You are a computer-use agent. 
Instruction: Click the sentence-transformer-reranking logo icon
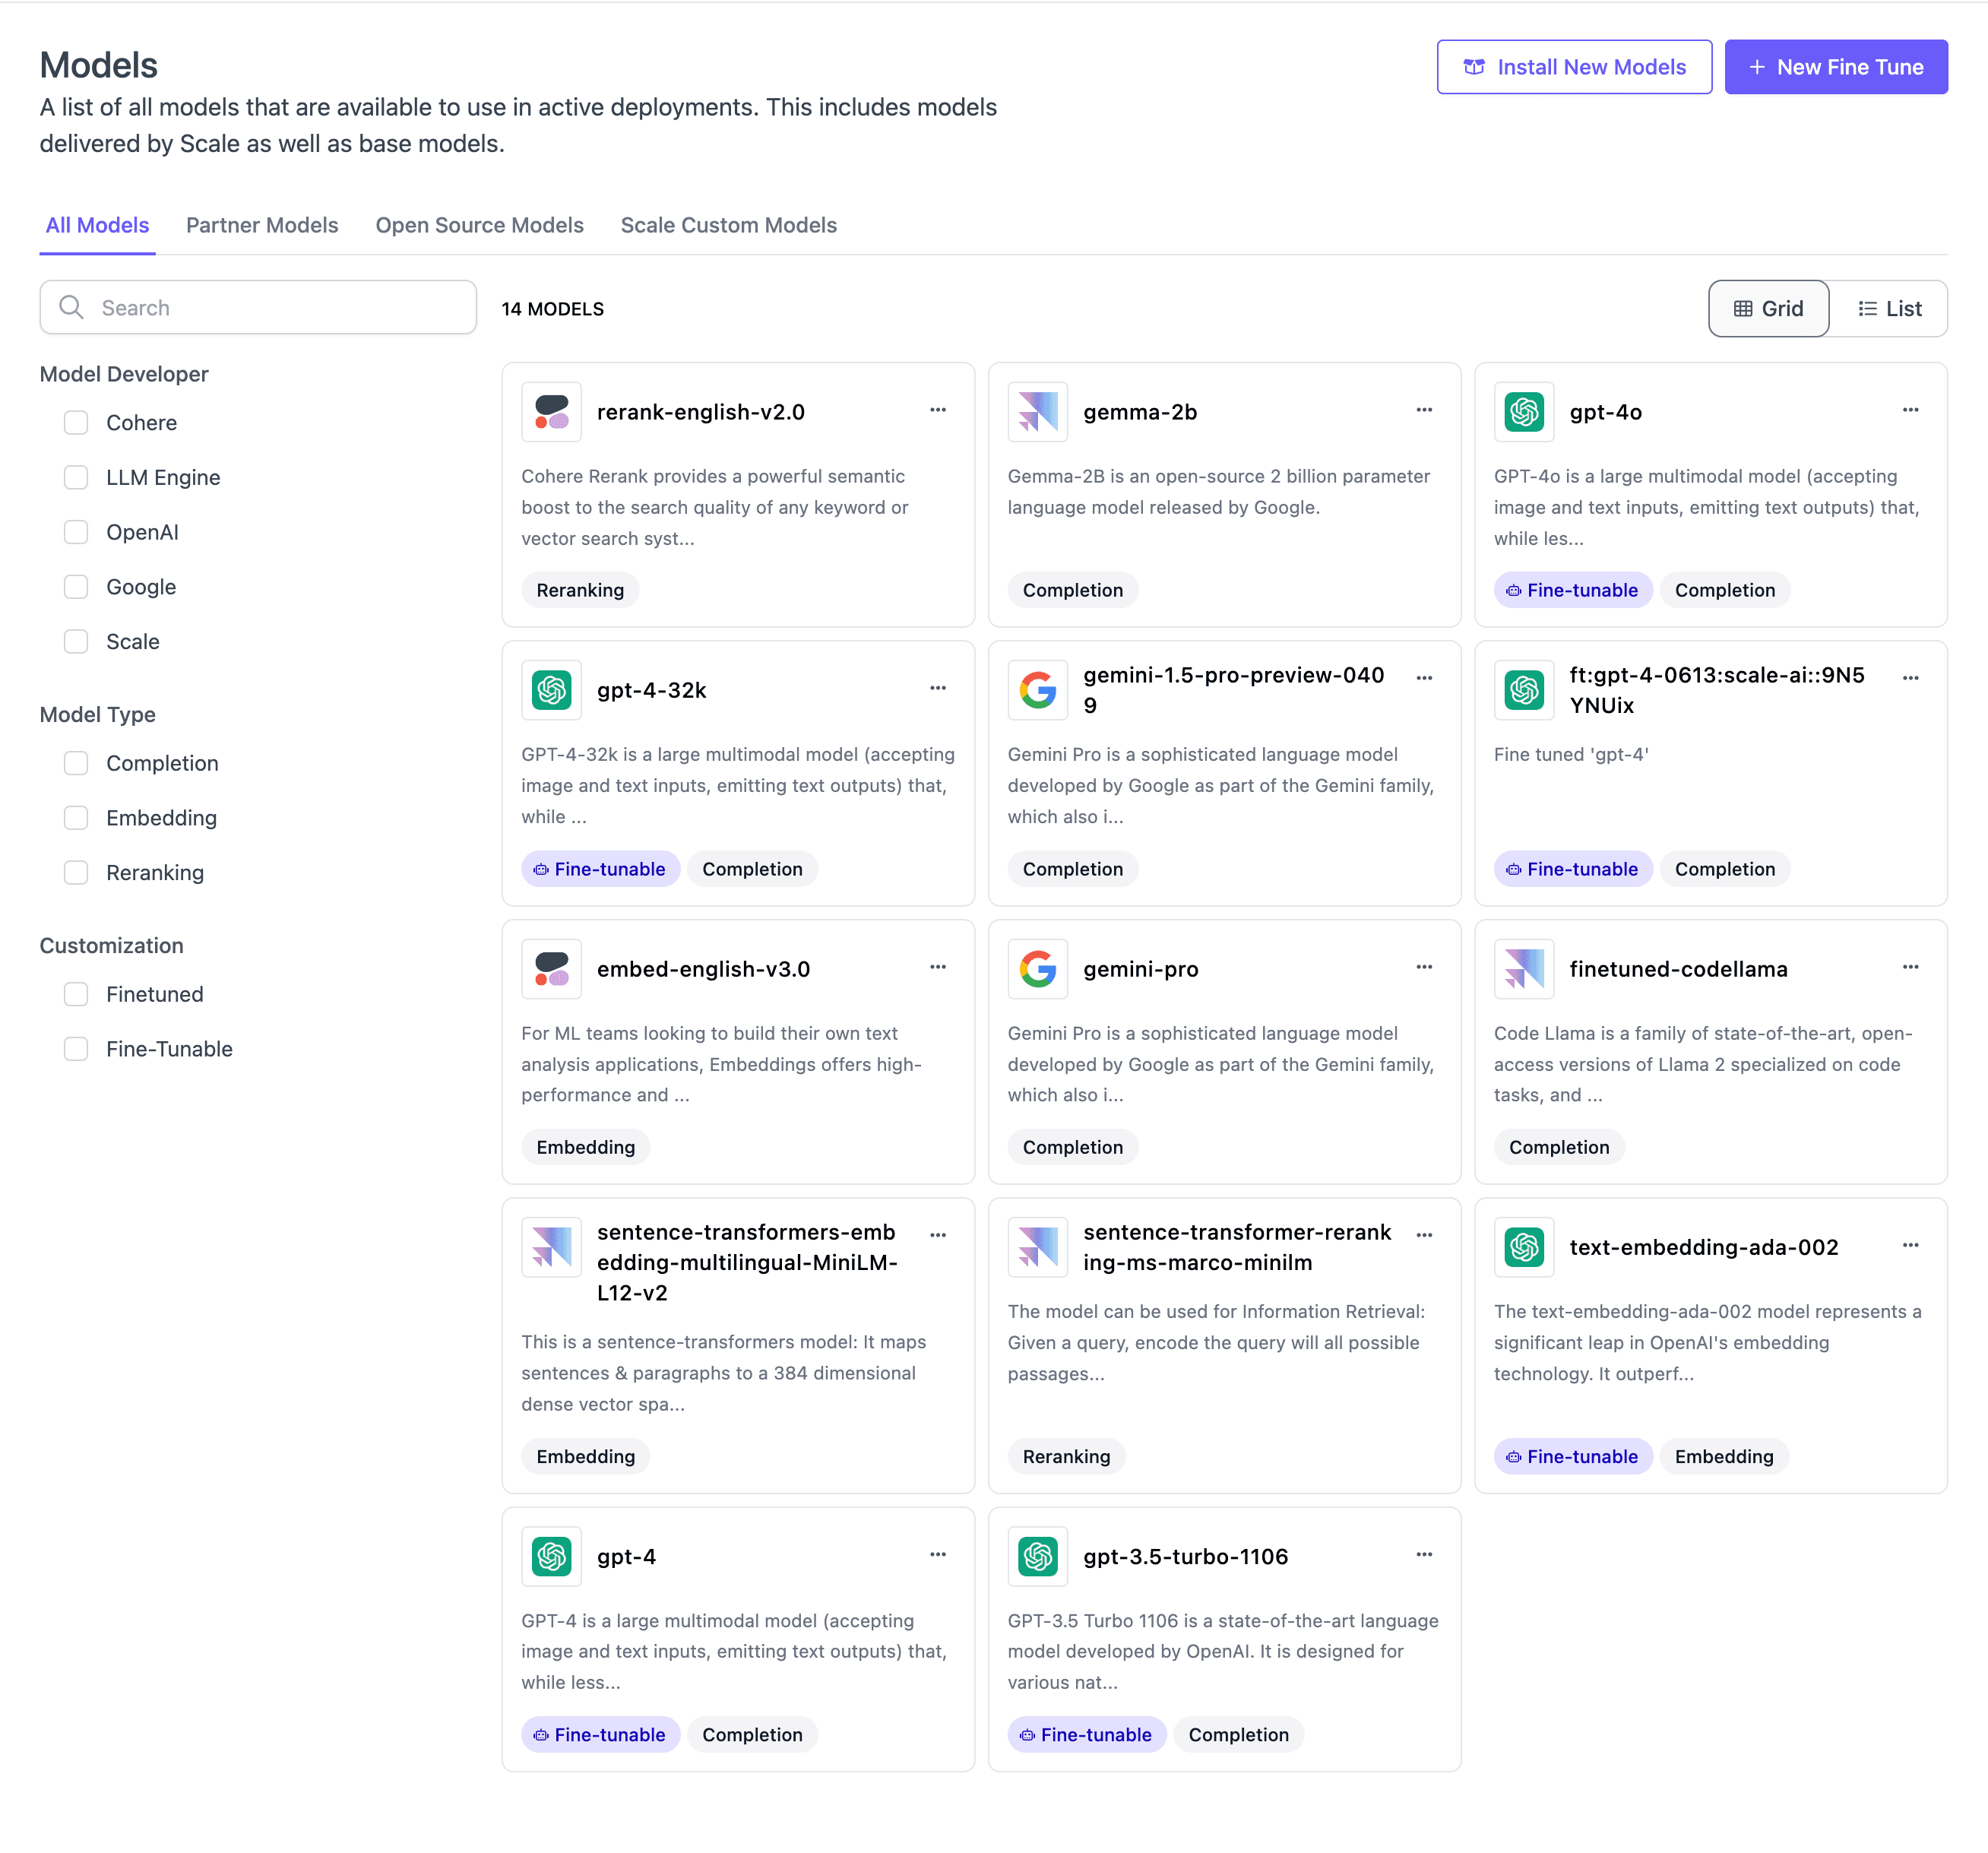1037,1247
